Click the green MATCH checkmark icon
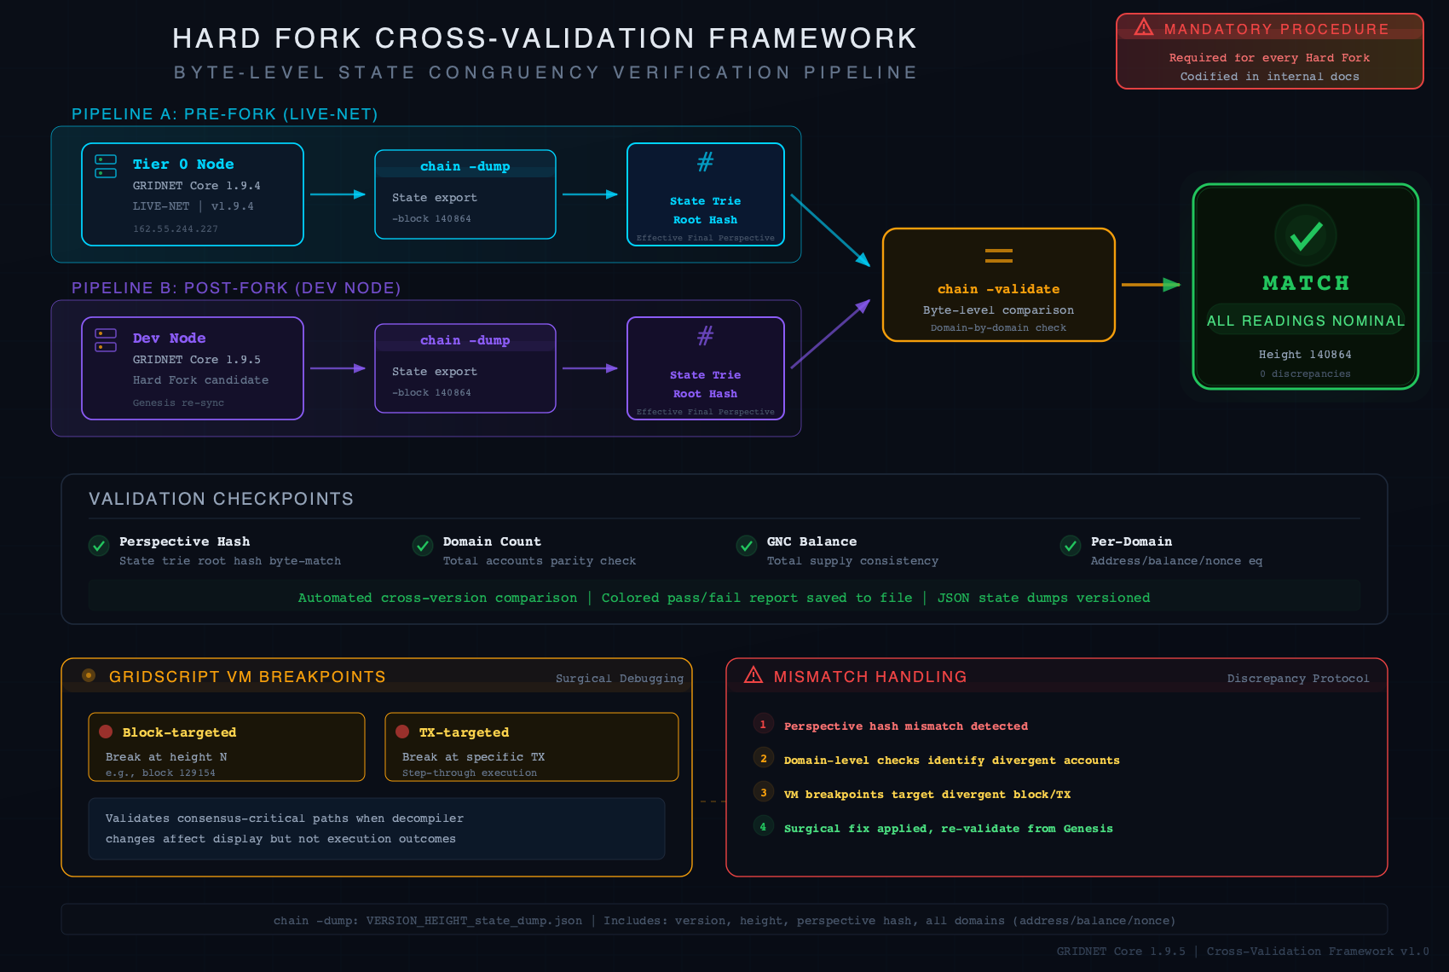1449x972 pixels. [1306, 235]
